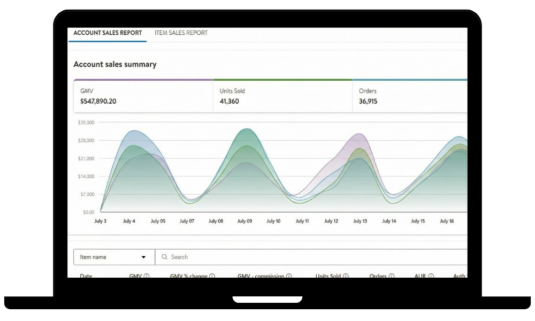The height and width of the screenshot is (321, 535).
Task: Open the Item Sales Report tab
Action: point(181,33)
